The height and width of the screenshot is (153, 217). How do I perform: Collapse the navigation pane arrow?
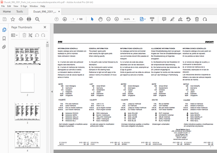52,91
